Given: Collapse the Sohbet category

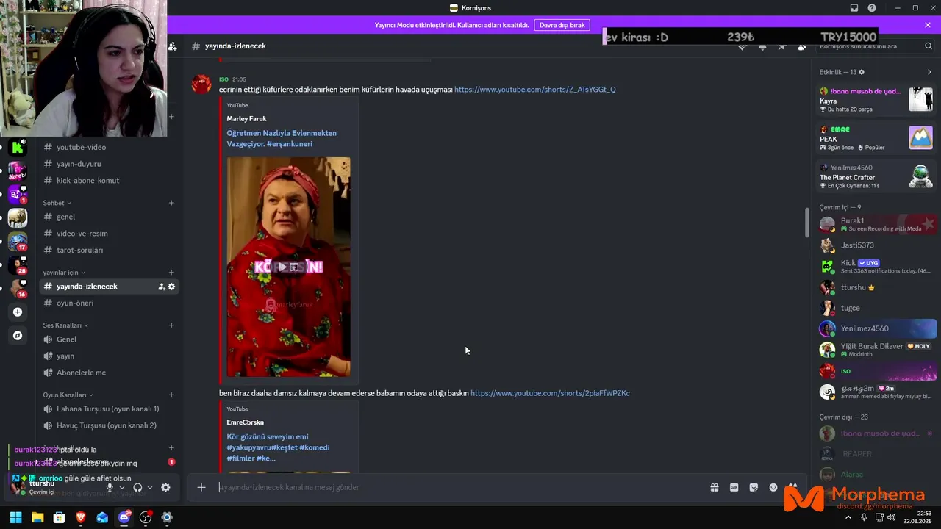Looking at the screenshot, I should coord(57,203).
